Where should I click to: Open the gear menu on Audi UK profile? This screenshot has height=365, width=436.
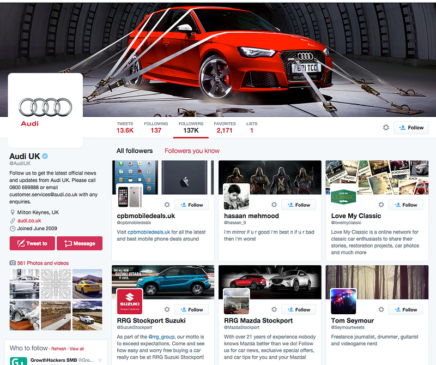pyautogui.click(x=386, y=128)
